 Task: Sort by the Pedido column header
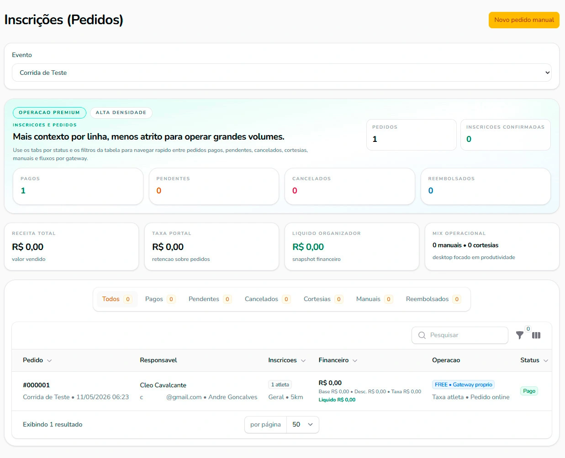tap(37, 360)
